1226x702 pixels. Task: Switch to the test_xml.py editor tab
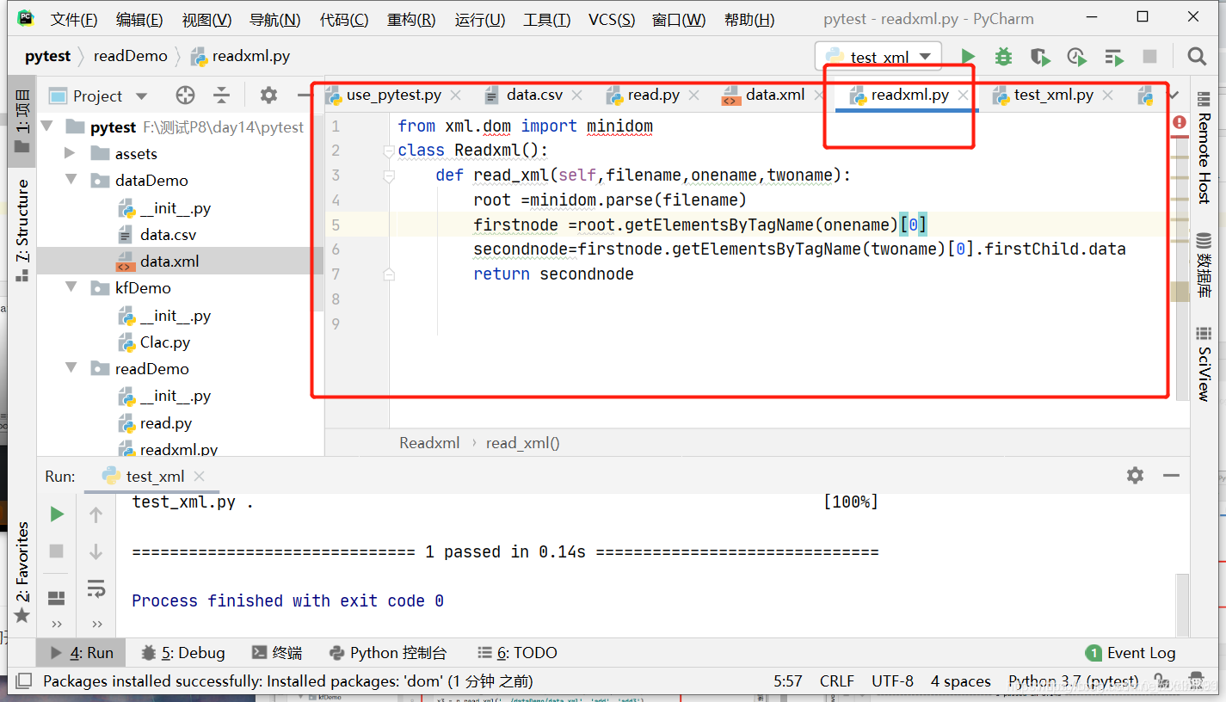tap(1053, 95)
